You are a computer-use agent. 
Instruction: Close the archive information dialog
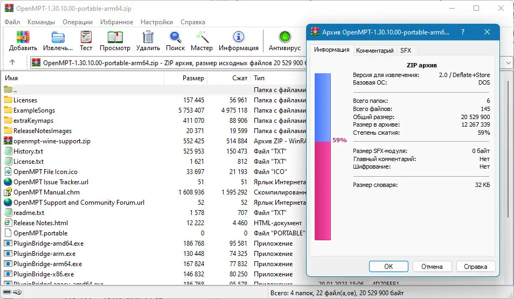pos(487,32)
